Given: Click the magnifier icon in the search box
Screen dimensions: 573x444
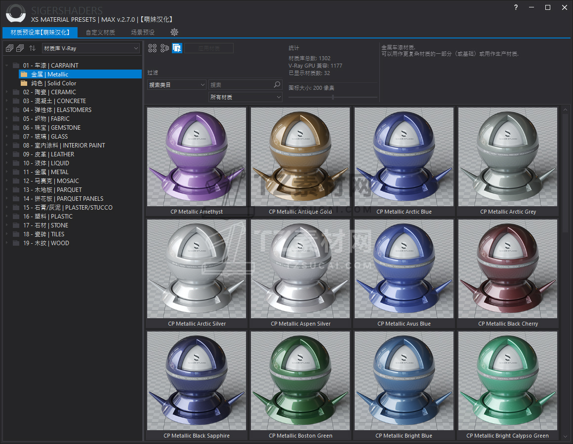Looking at the screenshot, I should [277, 85].
